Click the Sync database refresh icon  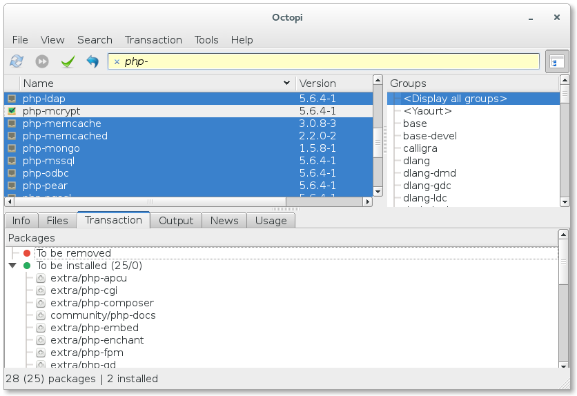click(17, 61)
